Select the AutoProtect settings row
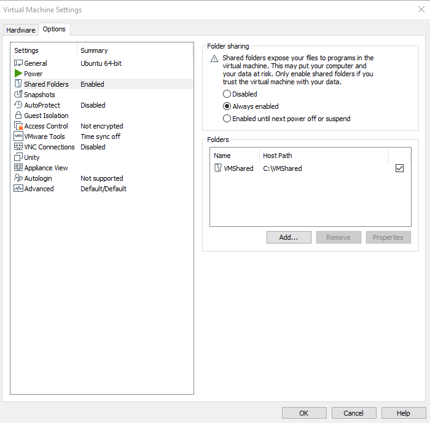 (x=103, y=105)
